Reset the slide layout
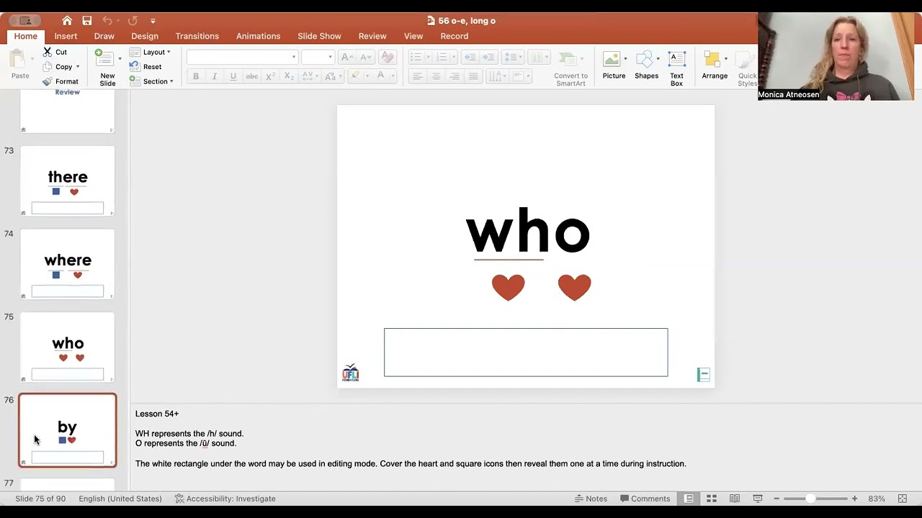 [x=145, y=67]
